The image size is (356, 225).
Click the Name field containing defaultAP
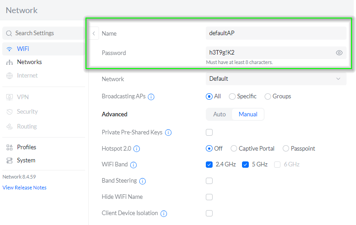tap(275, 33)
